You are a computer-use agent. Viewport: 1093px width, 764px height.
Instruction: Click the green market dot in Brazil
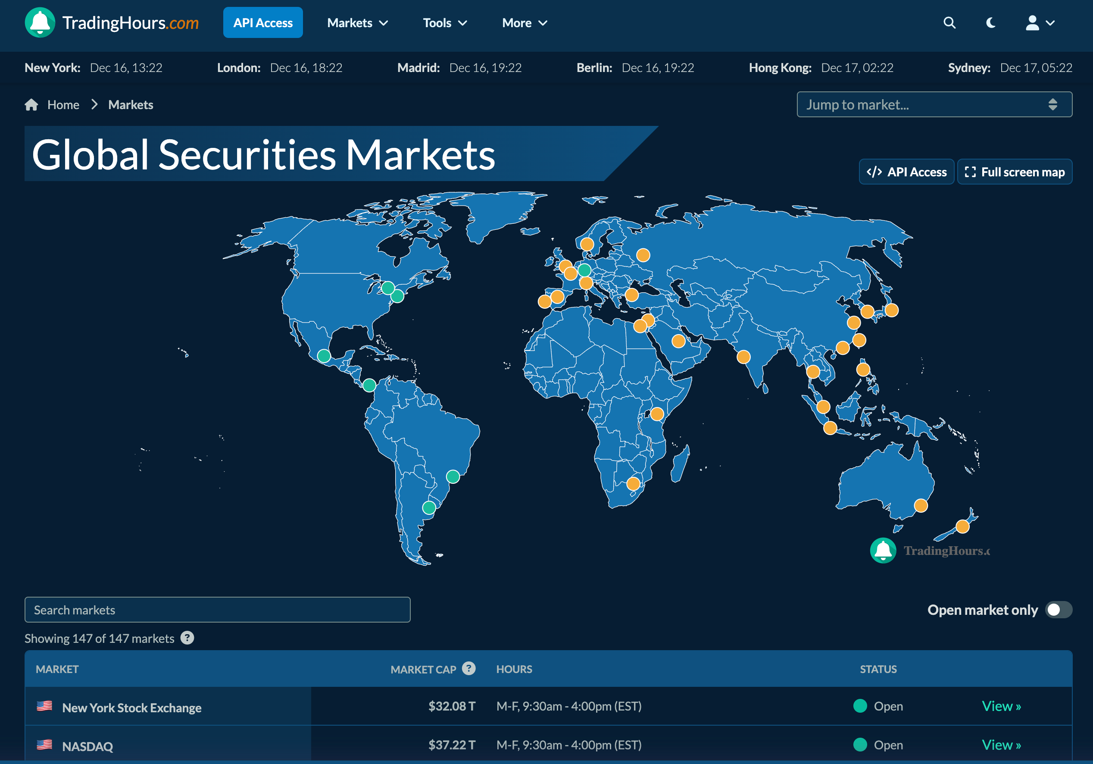pos(453,476)
